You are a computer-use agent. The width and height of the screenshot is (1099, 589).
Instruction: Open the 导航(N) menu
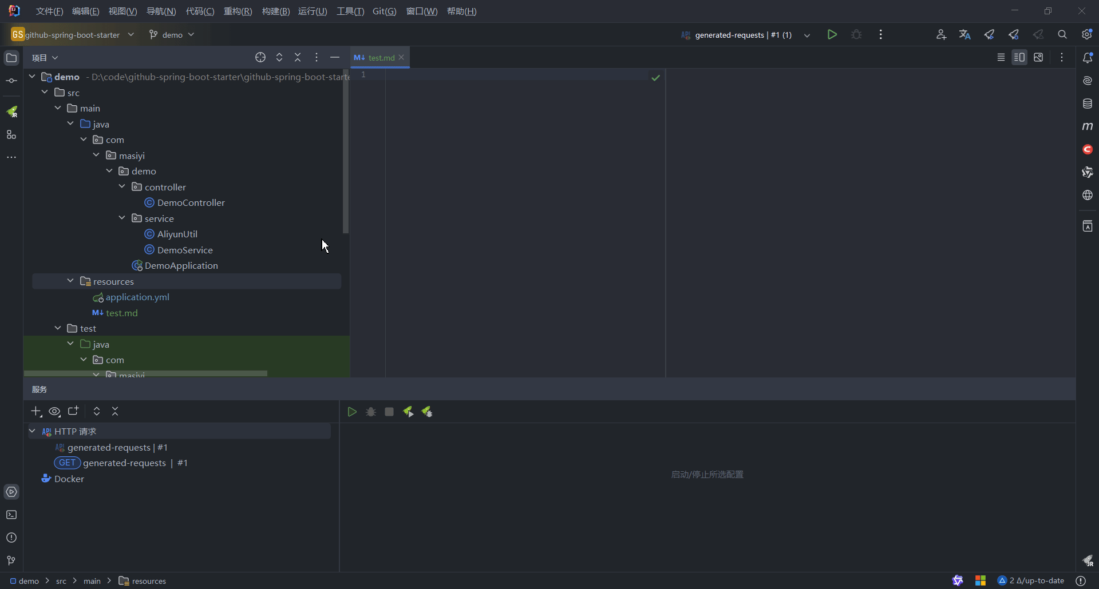click(x=161, y=11)
